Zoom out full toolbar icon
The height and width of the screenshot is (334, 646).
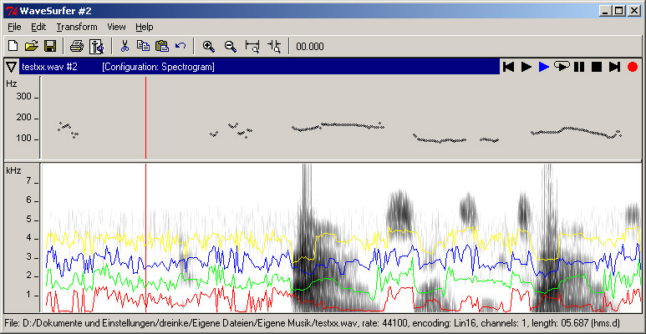274,46
